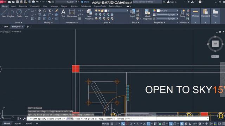The image size is (225, 126).
Task: Open the Express Tools tab
Action: (100, 6)
